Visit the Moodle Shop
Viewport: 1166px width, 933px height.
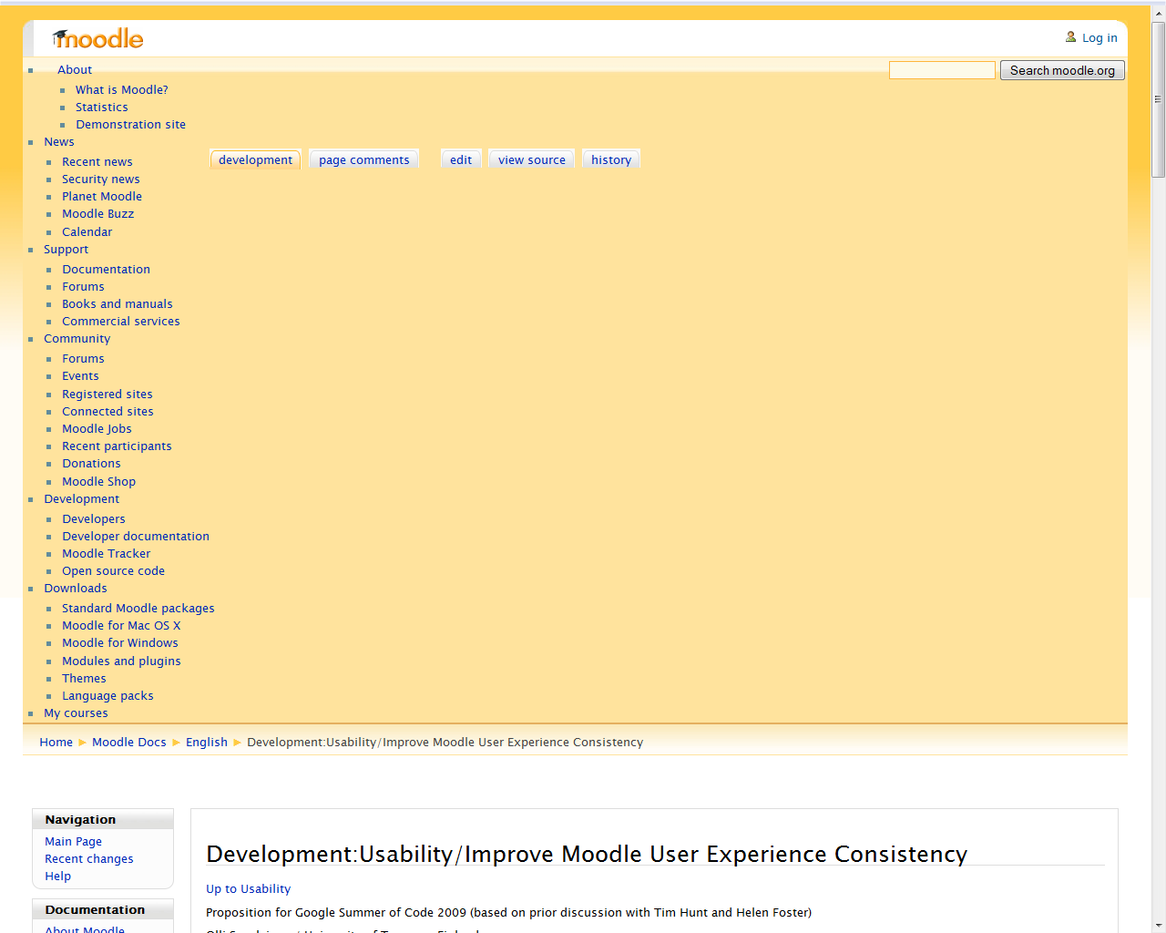(99, 482)
